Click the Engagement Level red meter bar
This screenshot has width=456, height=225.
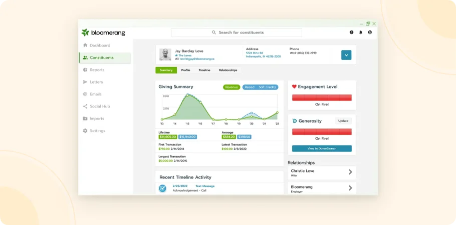click(x=322, y=97)
